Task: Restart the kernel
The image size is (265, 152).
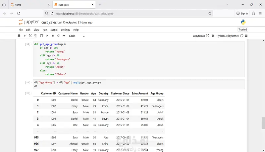Action: point(58,36)
